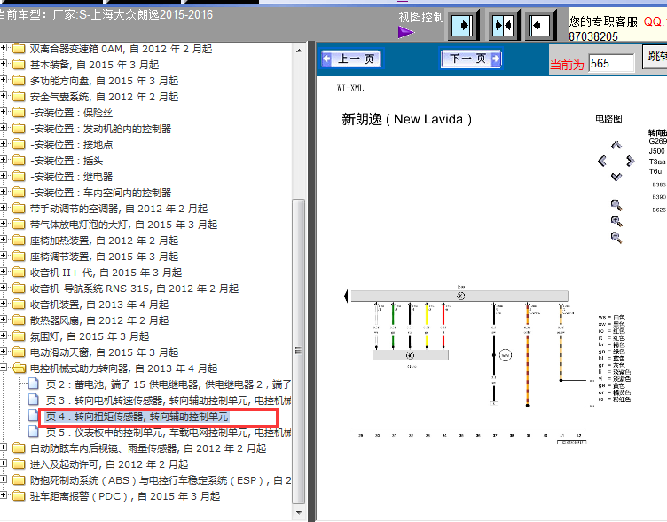
Task: Open 页 4：转向扭矩传感器 page entry
Action: click(137, 416)
